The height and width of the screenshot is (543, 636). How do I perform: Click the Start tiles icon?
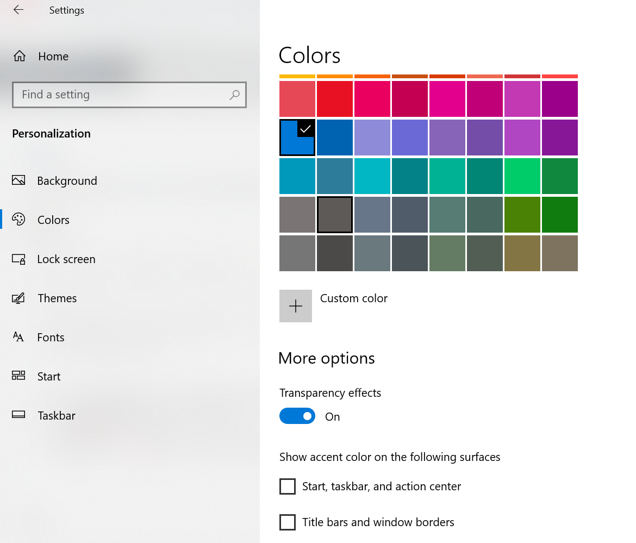tap(18, 376)
